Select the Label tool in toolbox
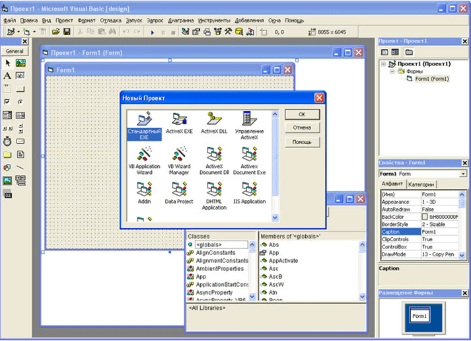Viewport: 471px width, 341px height. coord(7,76)
